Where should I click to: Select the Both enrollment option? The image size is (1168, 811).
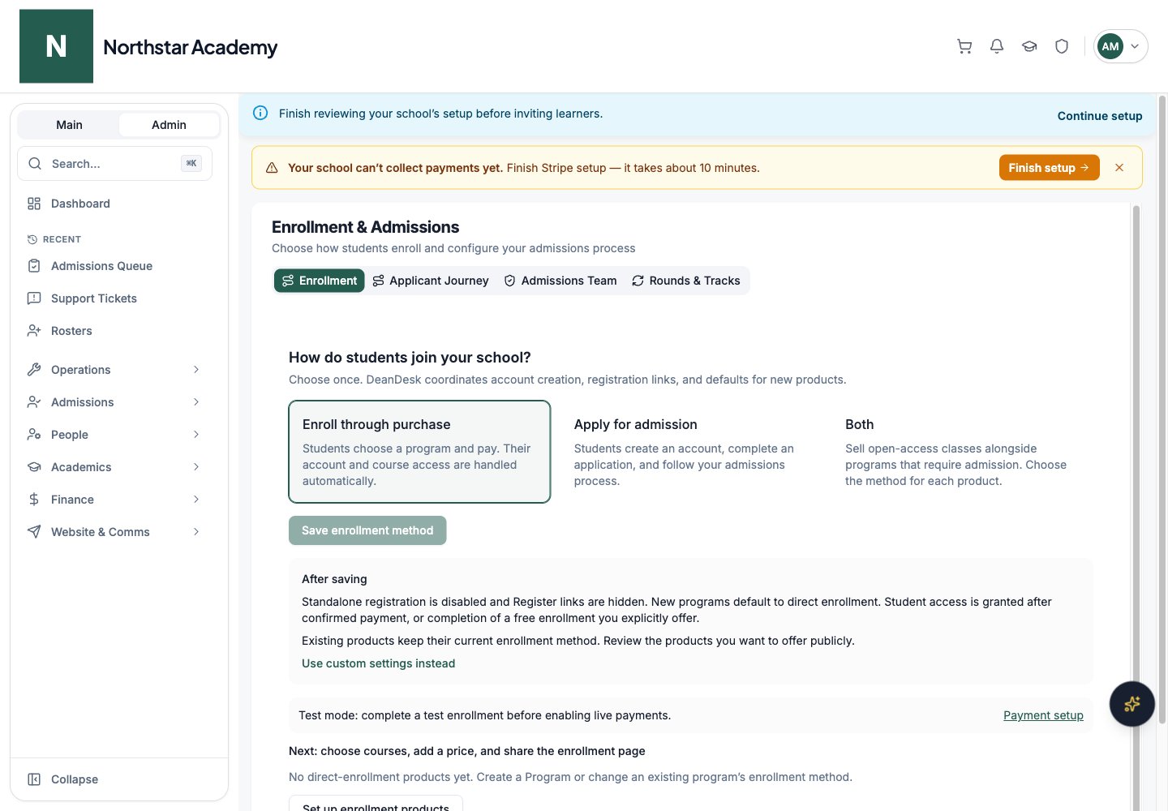(x=963, y=452)
